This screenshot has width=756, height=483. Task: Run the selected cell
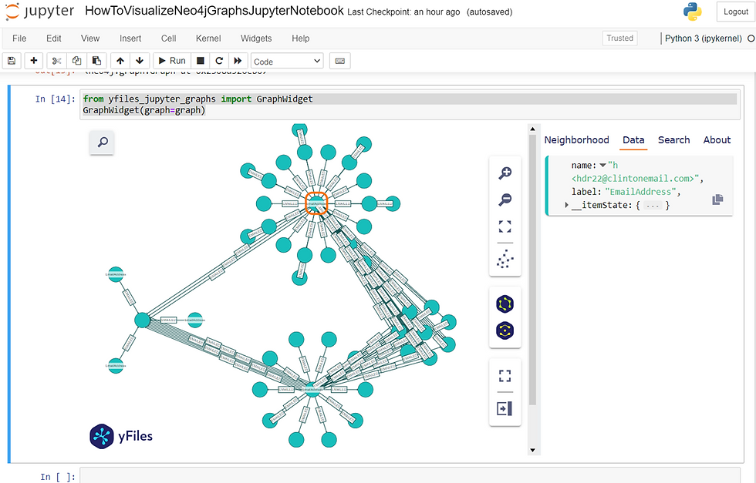pos(171,61)
